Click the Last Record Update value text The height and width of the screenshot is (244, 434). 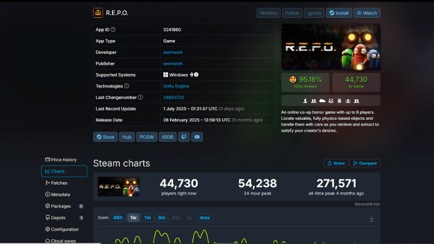click(x=204, y=109)
